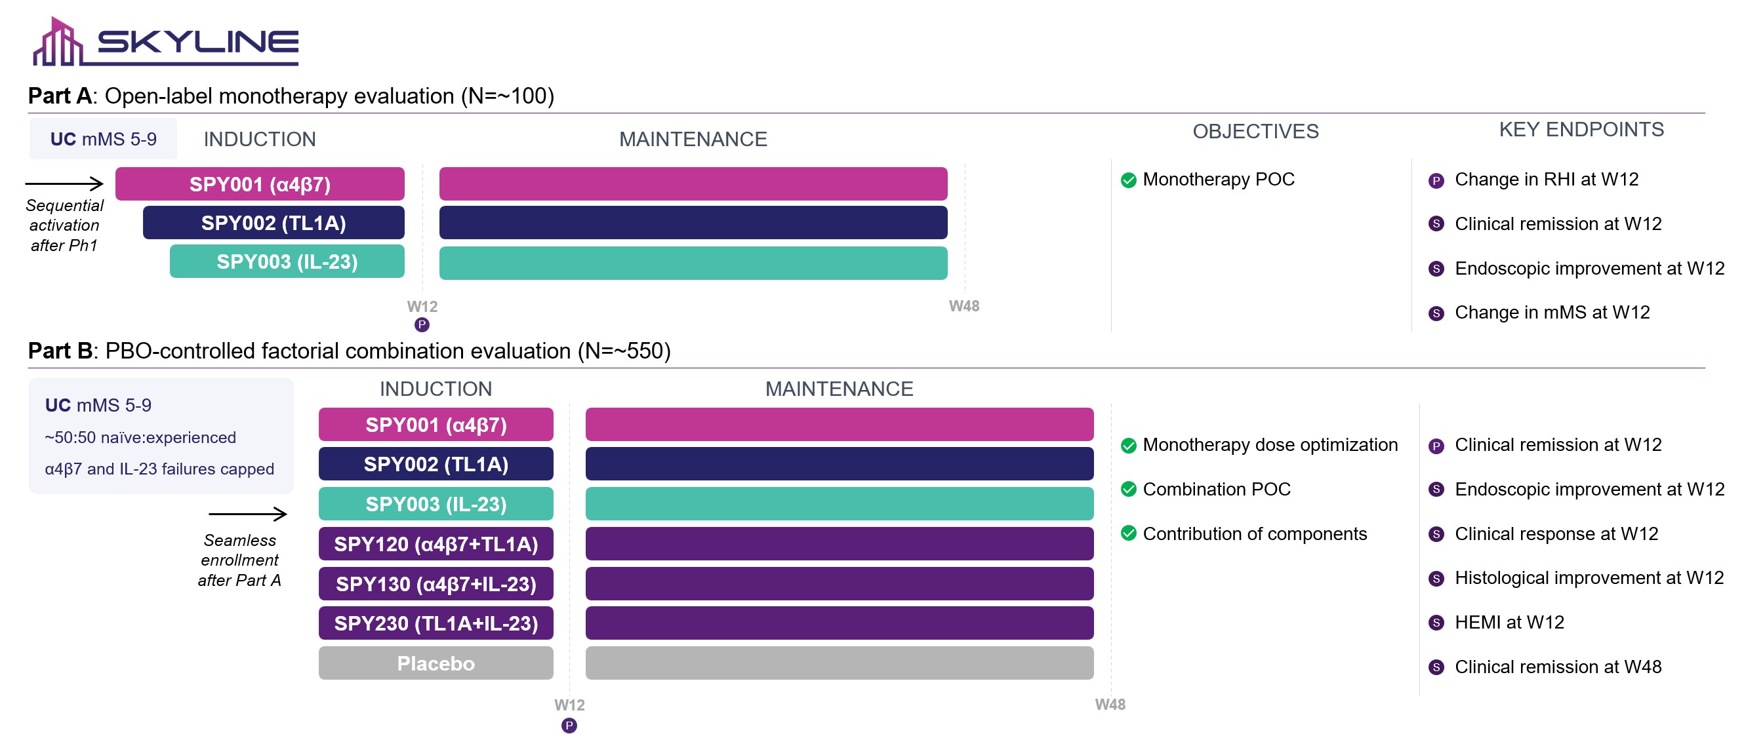
Task: Click green checkmark beside Monotherapy POC
Action: 1128,180
